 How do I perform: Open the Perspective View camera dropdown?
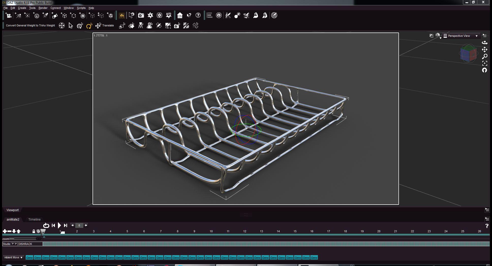461,36
